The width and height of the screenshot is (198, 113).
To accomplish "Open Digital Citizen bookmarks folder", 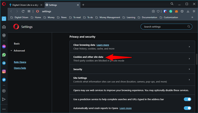I will click(x=20, y=17).
